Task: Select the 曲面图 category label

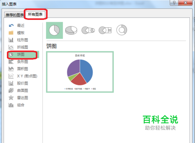Action: coord(23,90)
